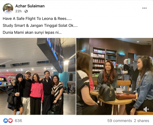Click the blue Like reaction icon
Screen dimensions: 153x125
pos(5,121)
